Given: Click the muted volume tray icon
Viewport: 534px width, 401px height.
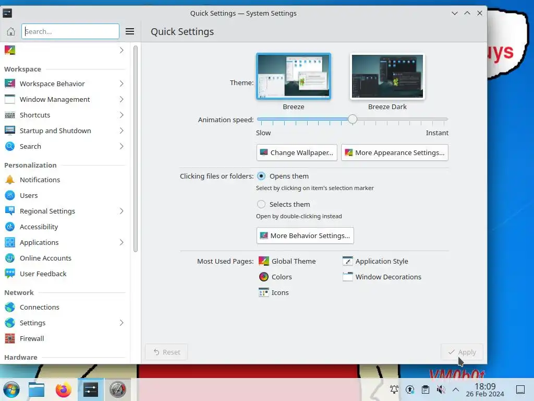Looking at the screenshot, I should tap(441, 390).
